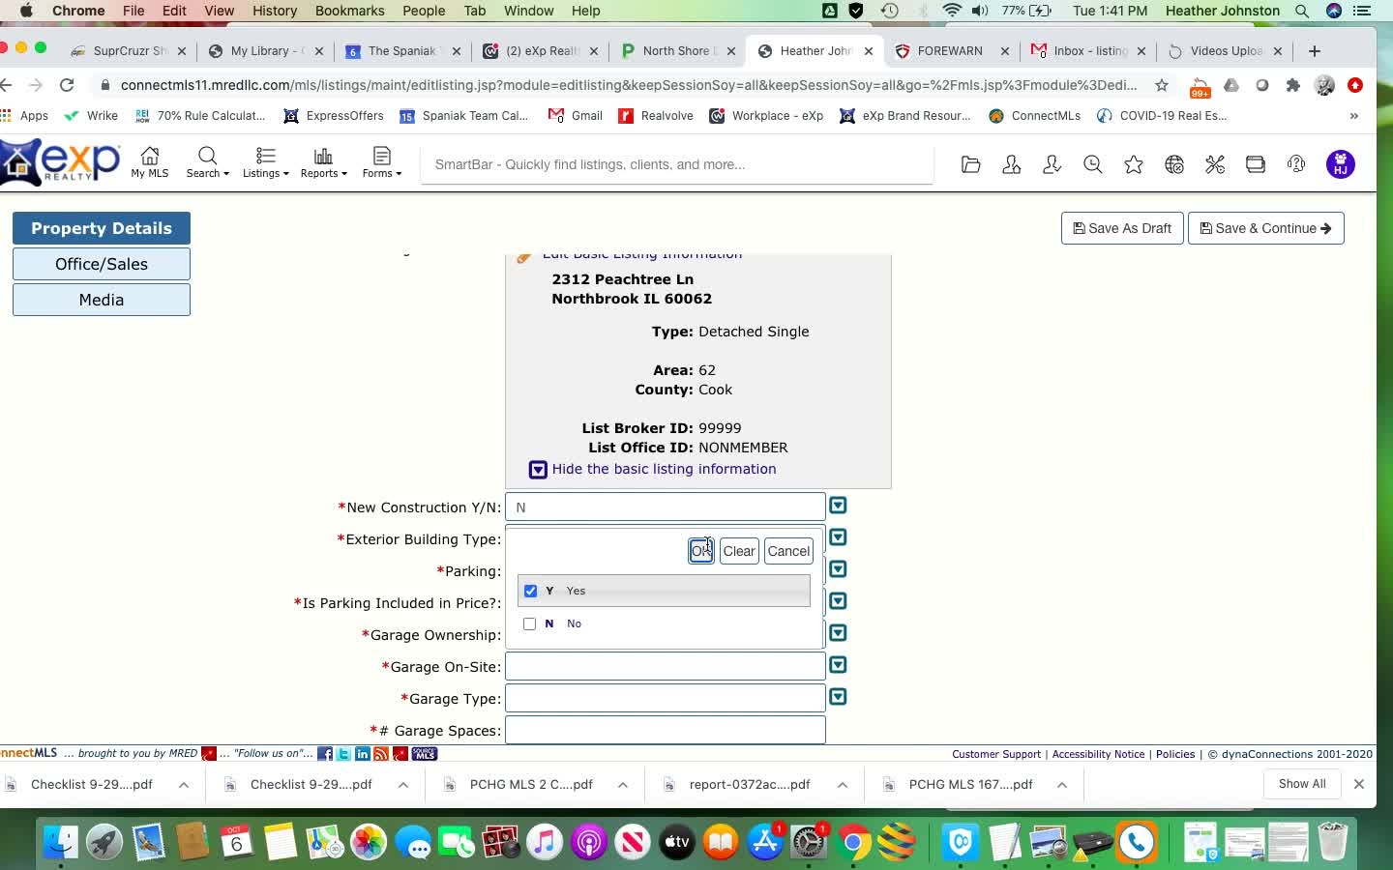Click the LinkedIn icon in footer
Screen dimensions: 1393x870
coord(363,754)
